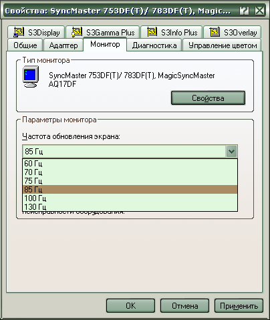Screen dimensions: 270x320
Task: Choose 60 Гц from the list
Action: [130, 164]
